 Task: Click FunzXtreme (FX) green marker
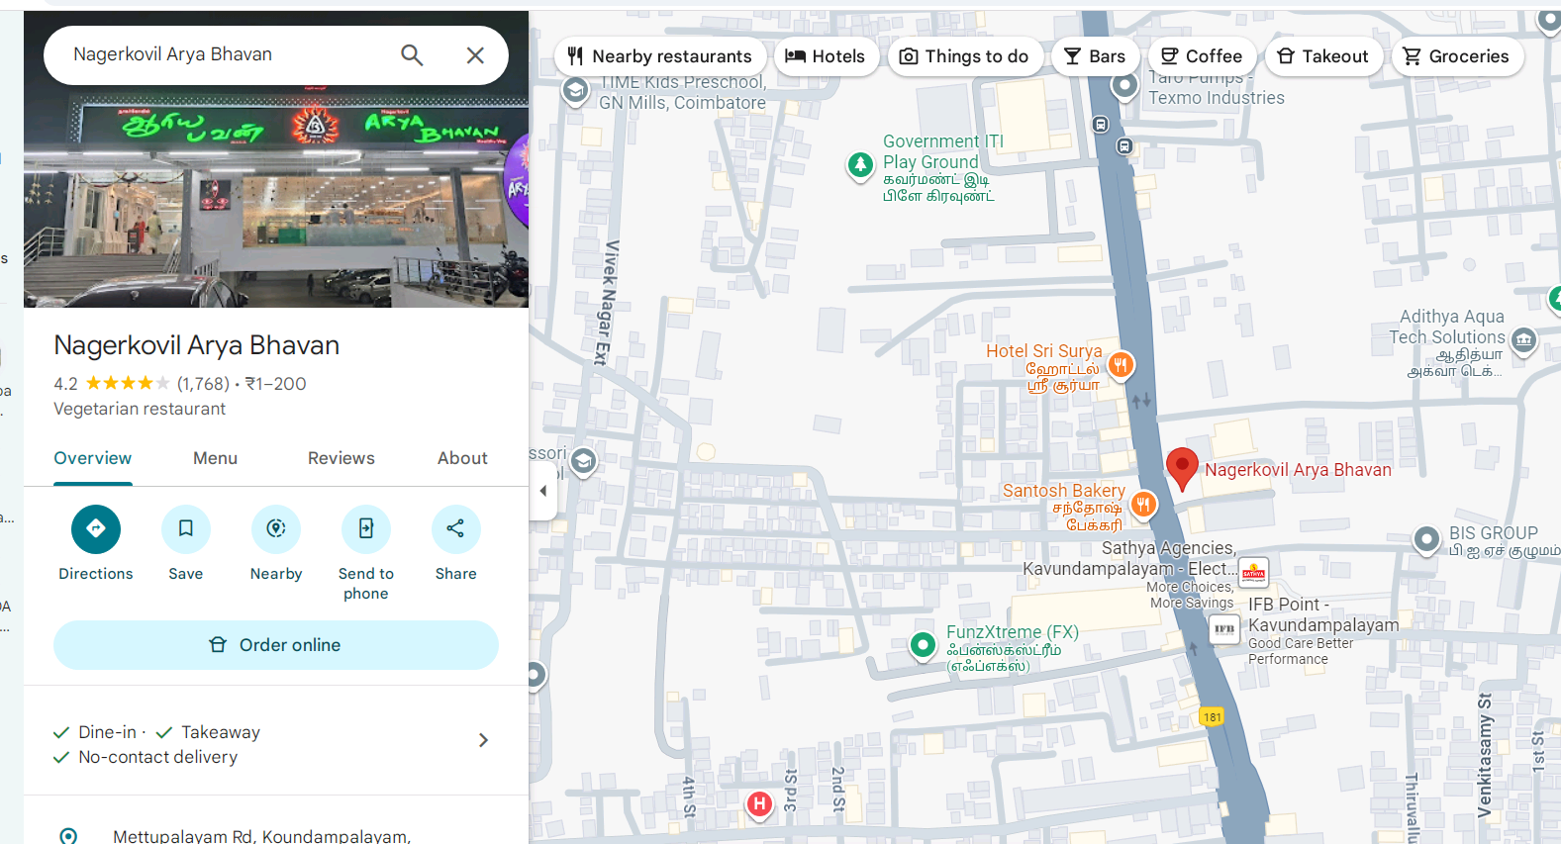(923, 645)
